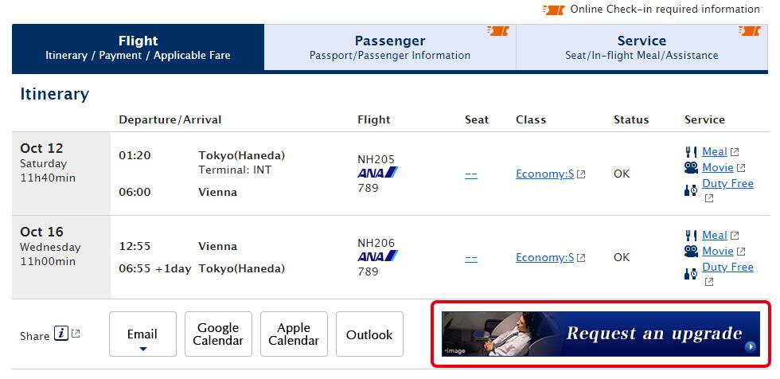Click the meal fork-and-knife icon for NH205
780x379 pixels.
tap(691, 152)
